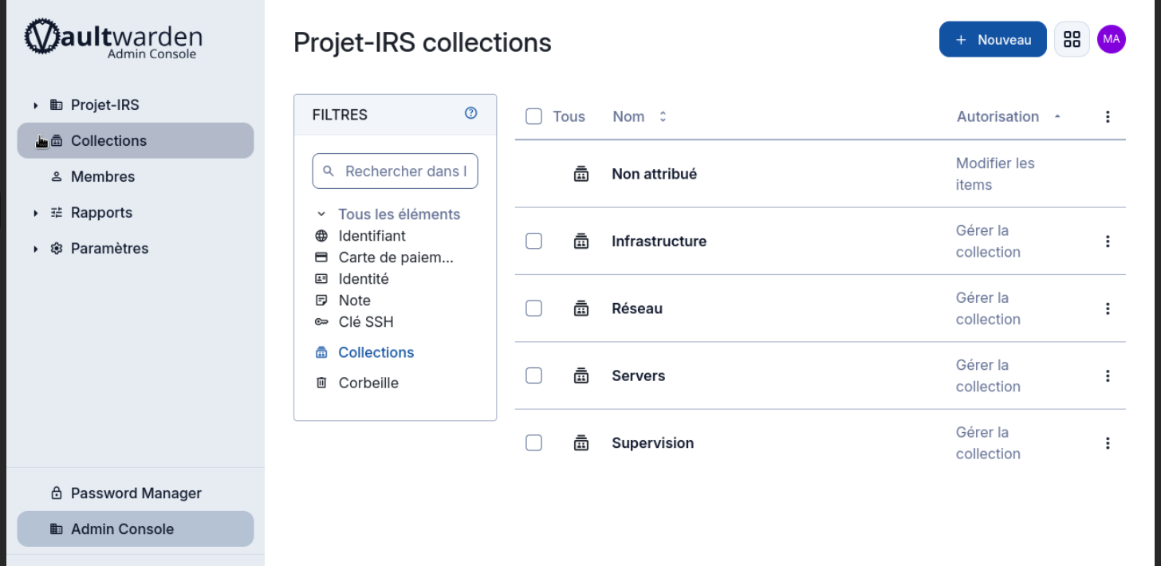Expand the Rapports sidebar arrow
The image size is (1161, 566).
36,213
